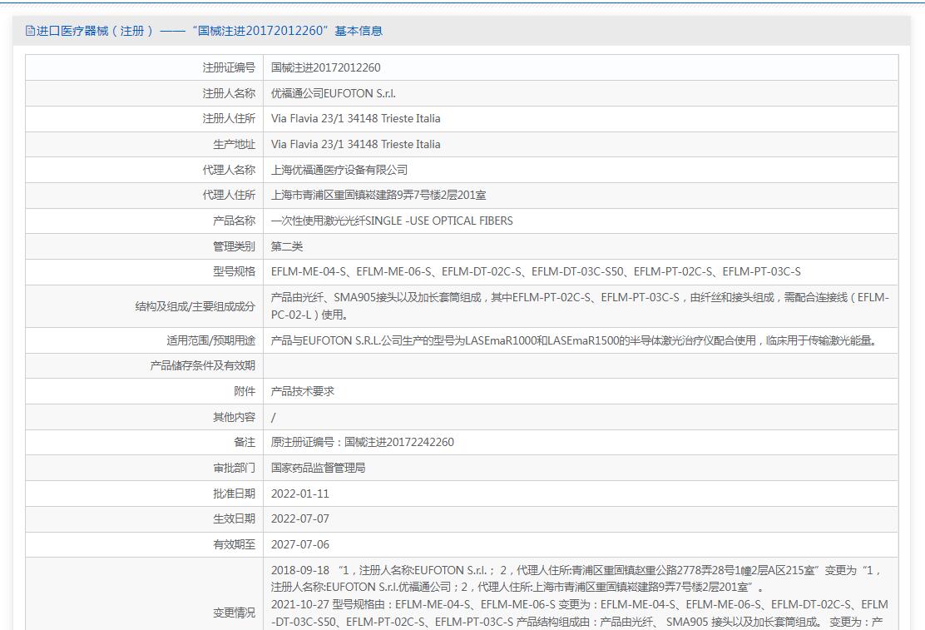Screen dimensions: 925x630
Task: Click the 注册证编号 row label
Action: (229, 68)
